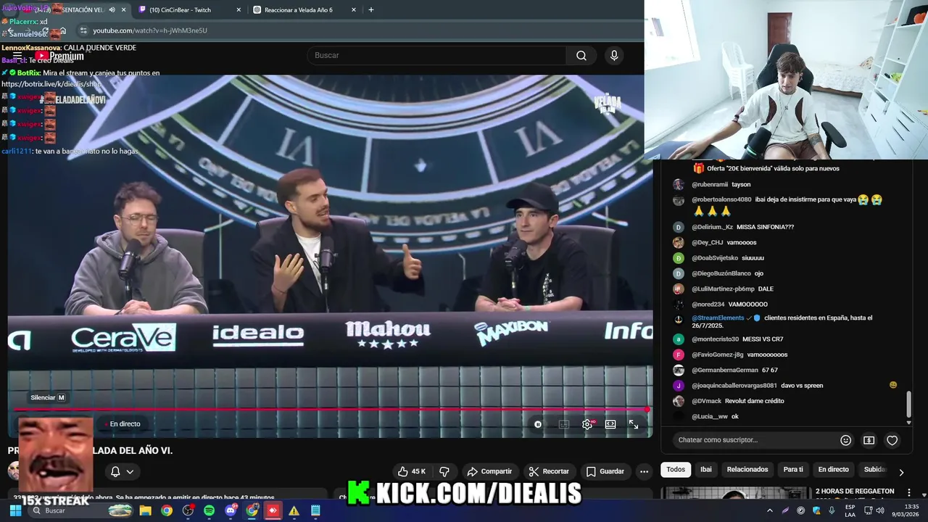This screenshot has height=522, width=928.
Task: Click the Compartir share button
Action: coord(489,471)
